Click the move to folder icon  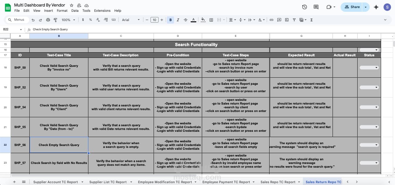(79, 5)
